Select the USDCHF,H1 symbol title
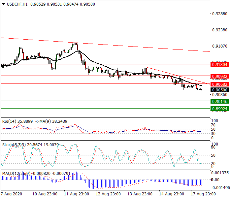Viewport: 231px width, 198px height. point(17,4)
